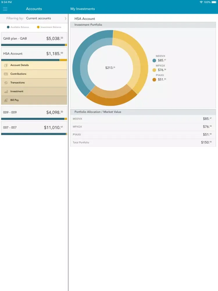Select the 007 - 007 account
218x291 pixels.
click(x=34, y=128)
